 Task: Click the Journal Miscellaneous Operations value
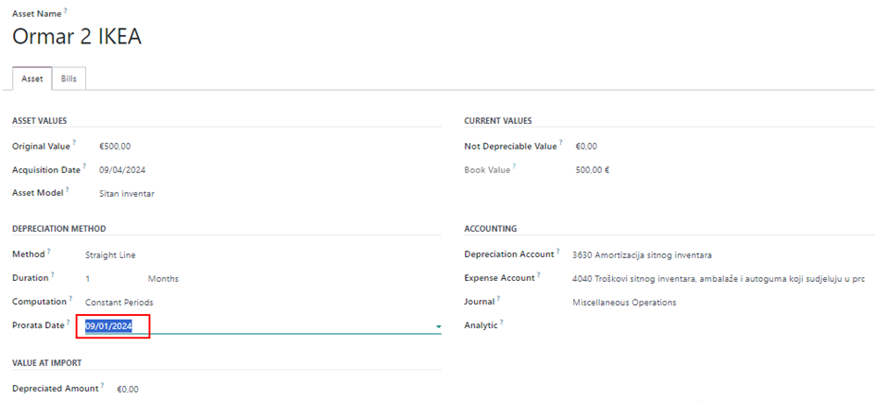coord(624,302)
